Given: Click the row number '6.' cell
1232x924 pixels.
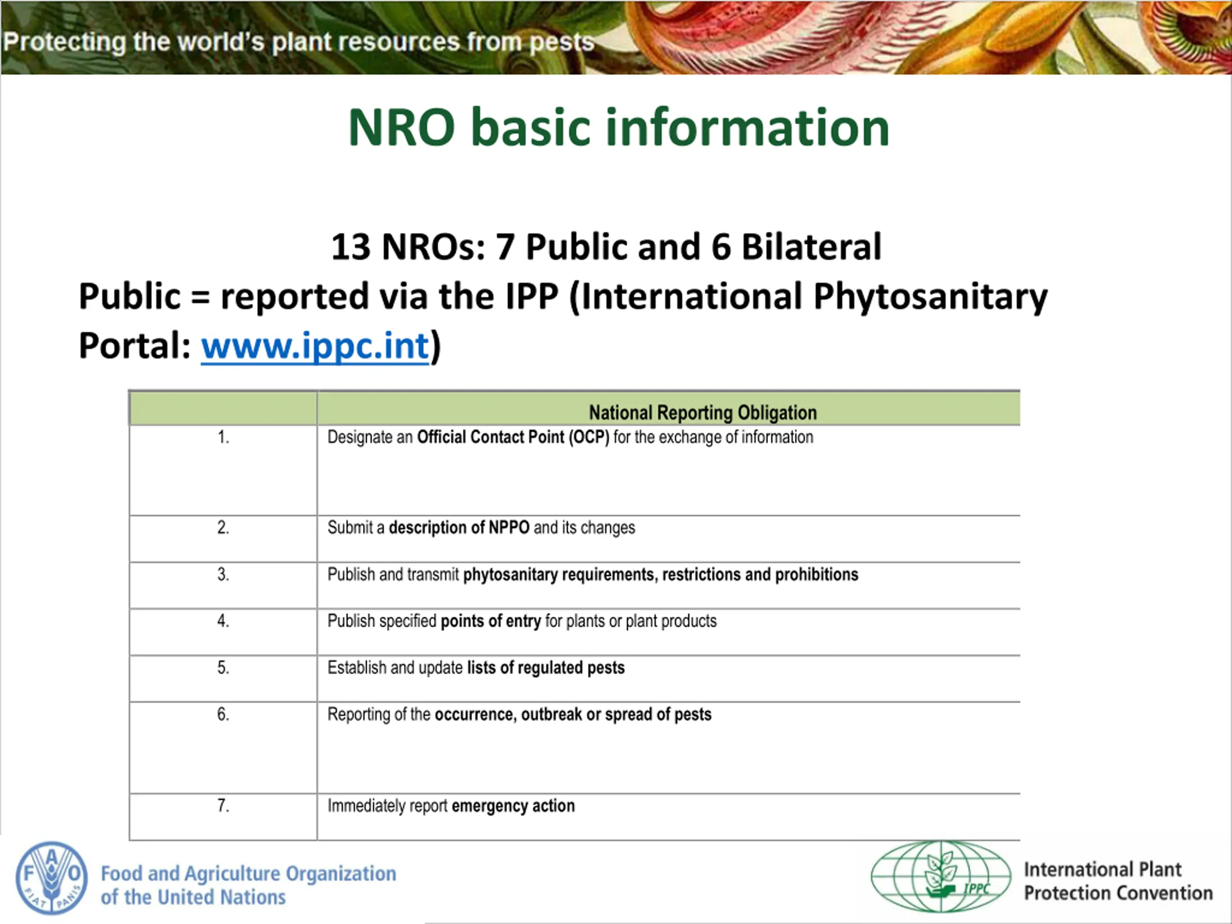Looking at the screenshot, I should pyautogui.click(x=223, y=748).
